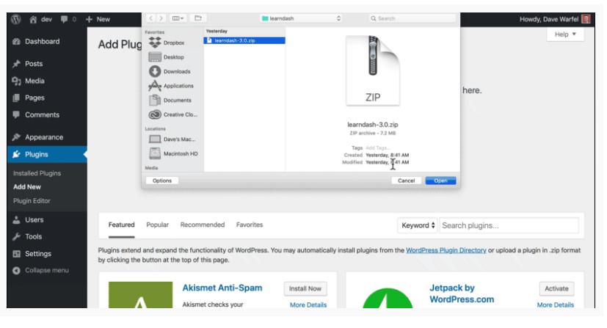The image size is (607, 328).
Task: Switch to the Favorites tab
Action: [x=250, y=225]
